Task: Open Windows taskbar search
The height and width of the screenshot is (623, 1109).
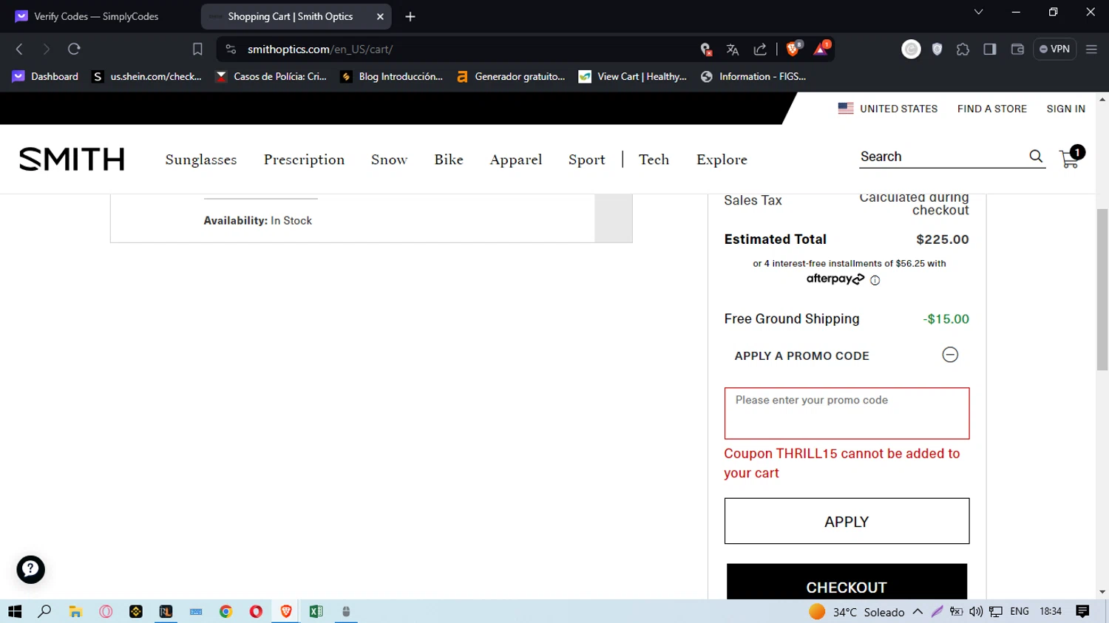Action: [x=44, y=611]
